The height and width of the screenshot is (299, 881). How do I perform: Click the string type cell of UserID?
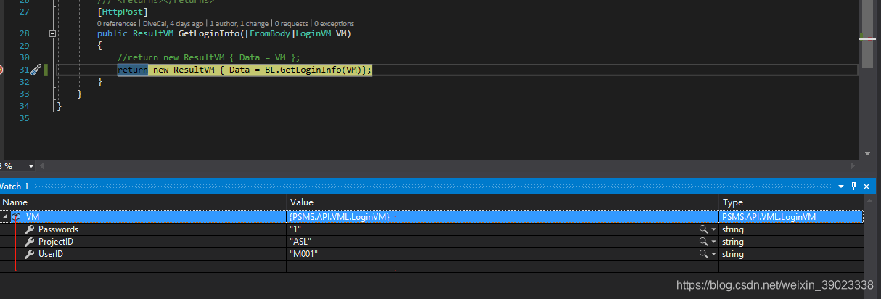point(791,254)
